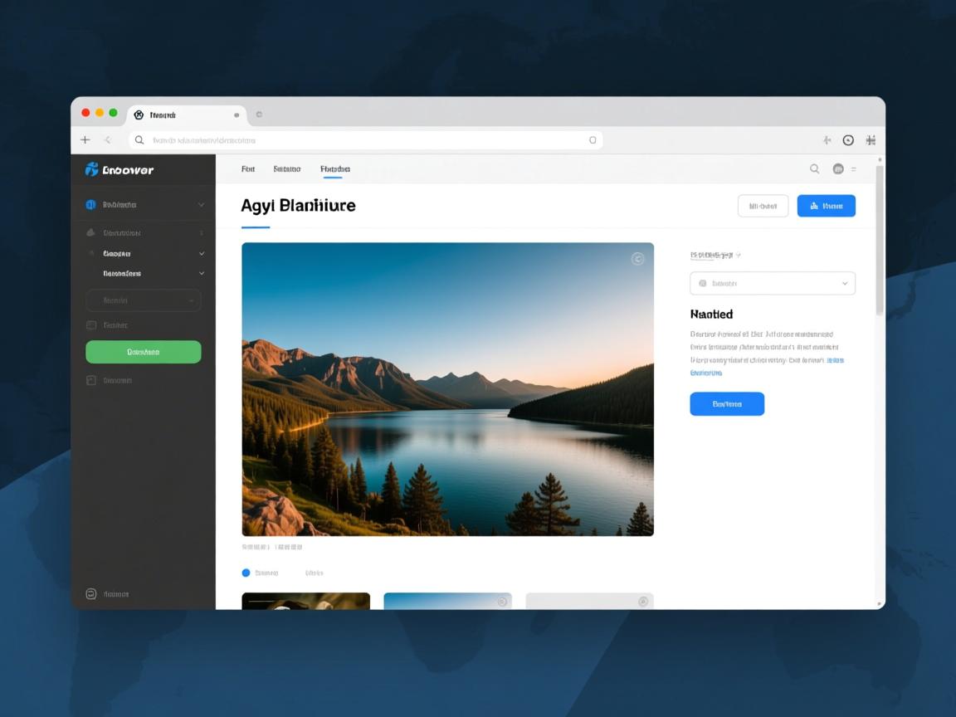Toggle the square checkbox above the green button
The height and width of the screenshot is (717, 956).
91,325
